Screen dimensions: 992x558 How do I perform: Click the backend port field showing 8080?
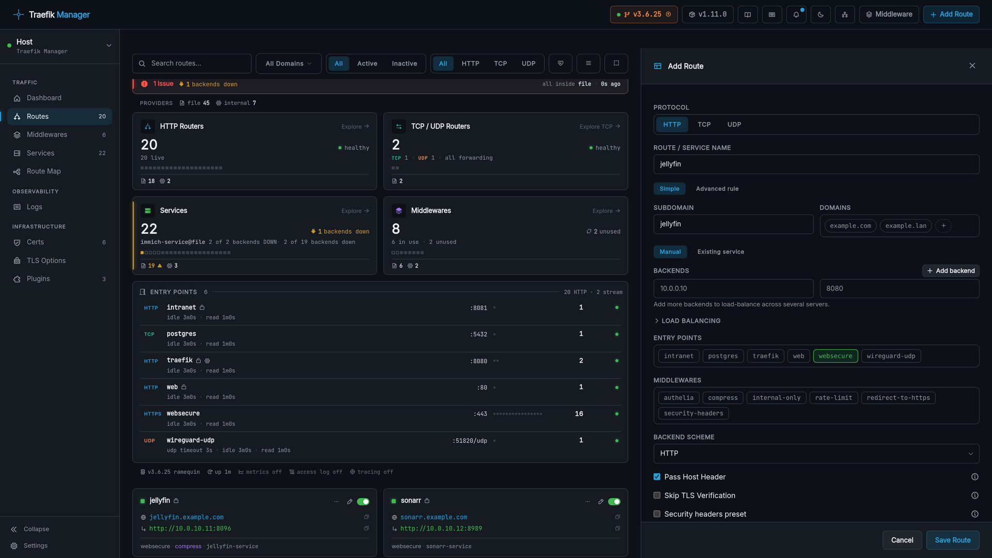coord(900,289)
